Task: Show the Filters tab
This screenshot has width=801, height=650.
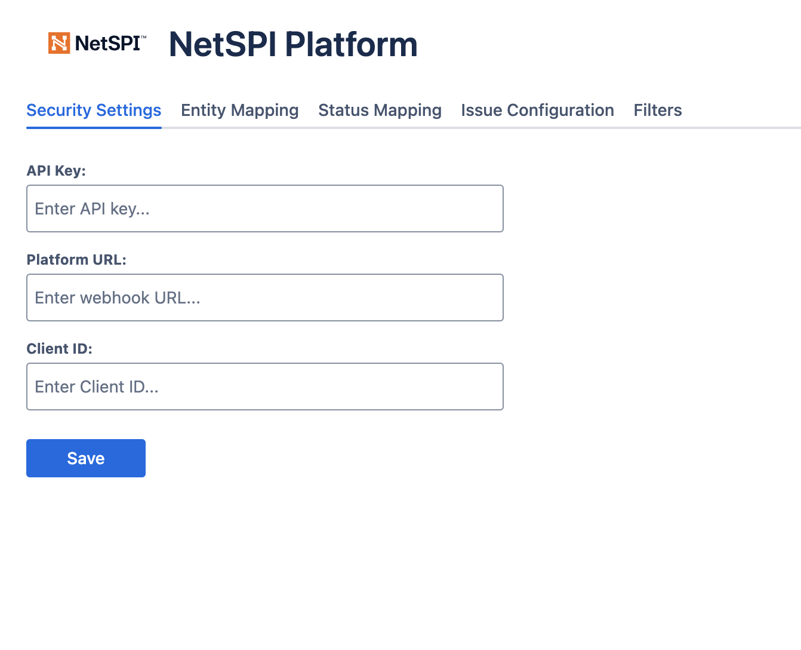Action: point(657,111)
